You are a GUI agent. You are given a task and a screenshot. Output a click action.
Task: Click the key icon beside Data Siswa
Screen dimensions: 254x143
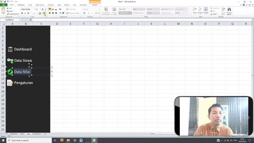tap(10, 61)
